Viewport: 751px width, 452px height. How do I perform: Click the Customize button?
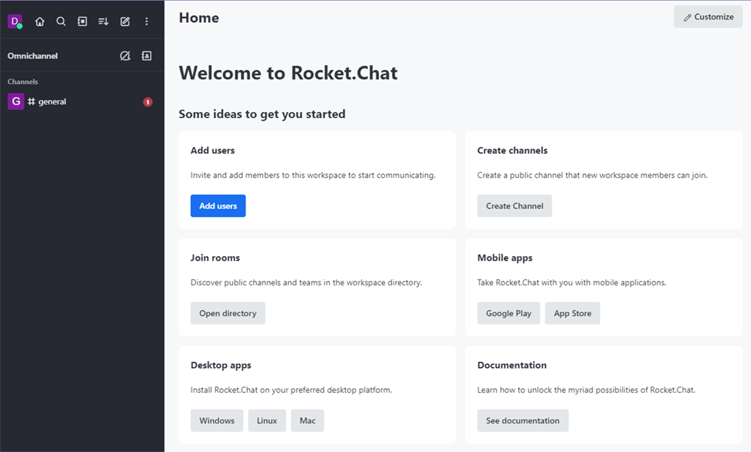tap(707, 16)
